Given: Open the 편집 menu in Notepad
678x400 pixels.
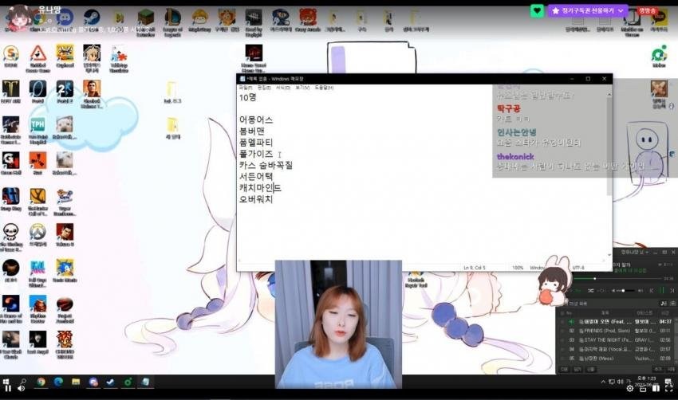Looking at the screenshot, I should click(x=264, y=88).
